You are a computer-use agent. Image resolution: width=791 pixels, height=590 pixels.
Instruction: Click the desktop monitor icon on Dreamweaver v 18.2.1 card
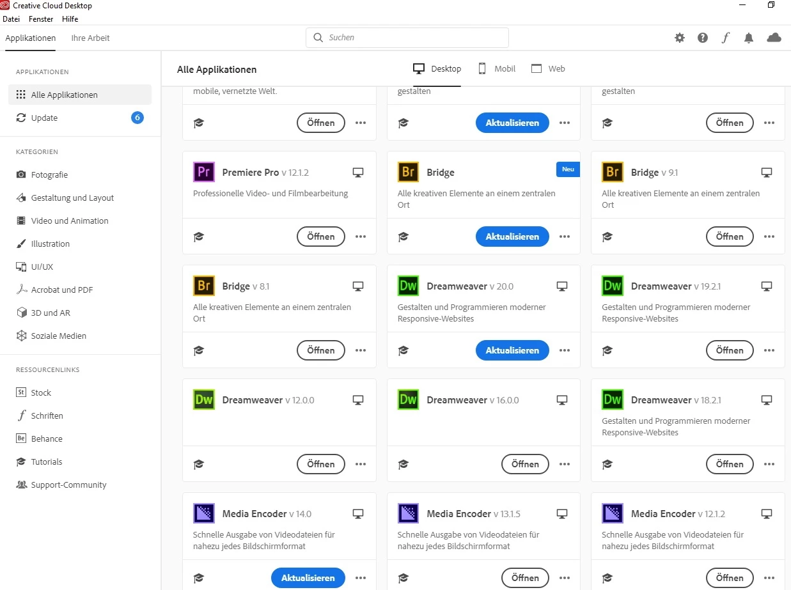[767, 400]
